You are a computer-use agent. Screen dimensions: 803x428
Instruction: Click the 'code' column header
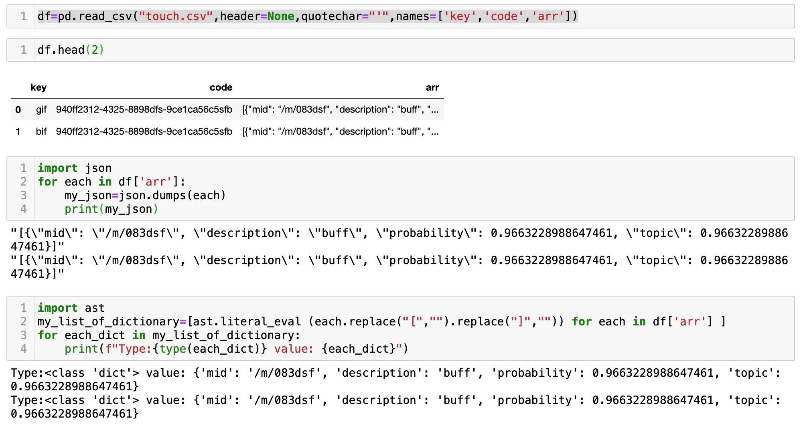[x=221, y=87]
